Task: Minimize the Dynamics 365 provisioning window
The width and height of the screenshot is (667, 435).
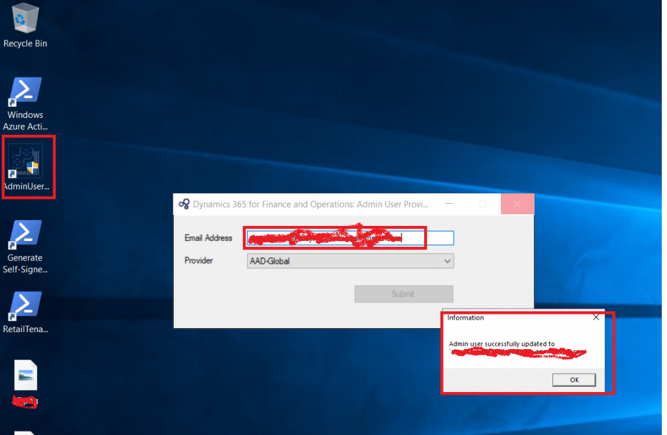Action: tap(449, 204)
